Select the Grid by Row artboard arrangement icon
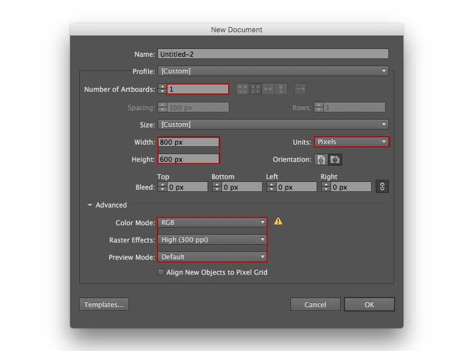This screenshot has height=351, width=473. [242, 89]
